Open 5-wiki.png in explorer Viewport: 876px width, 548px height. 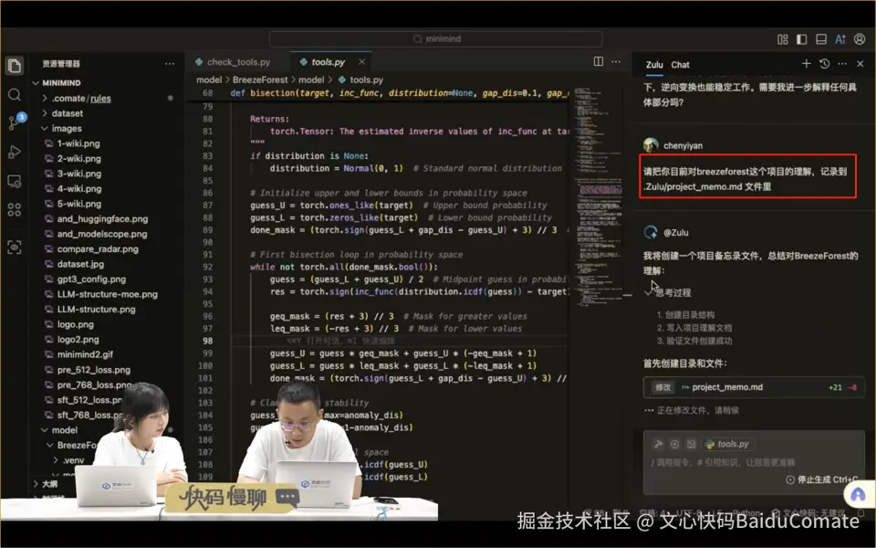78,204
